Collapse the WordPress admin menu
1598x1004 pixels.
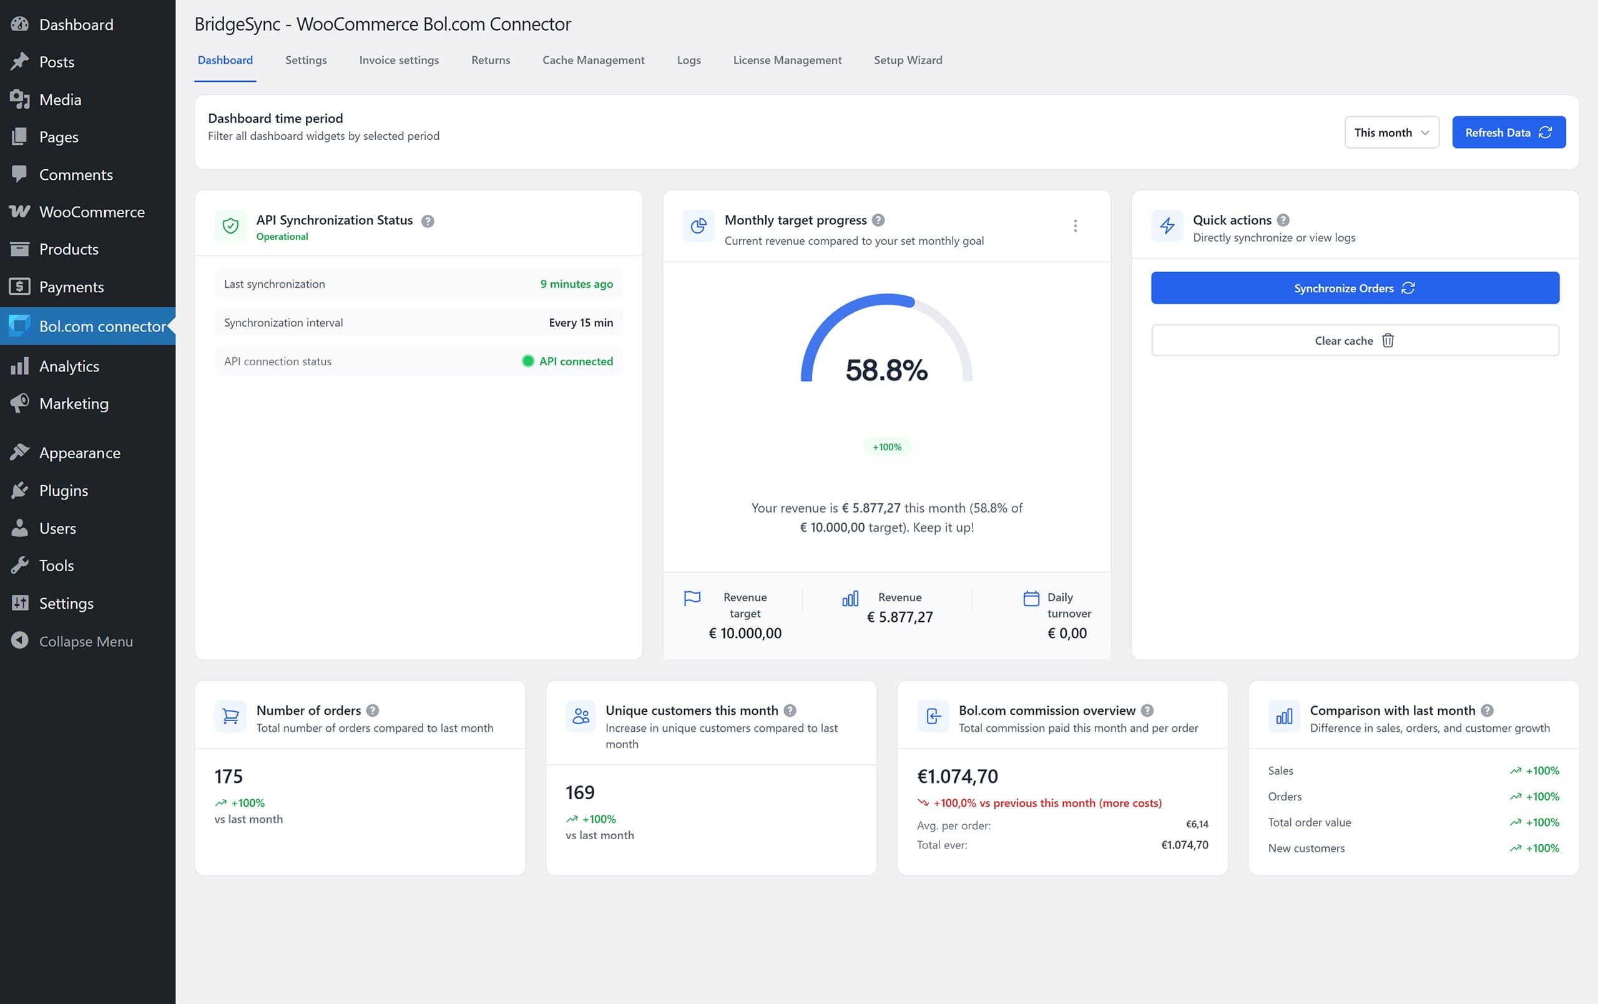(86, 641)
